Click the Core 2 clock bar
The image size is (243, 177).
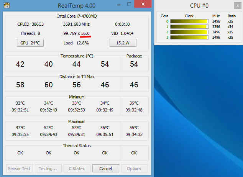click(x=189, y=32)
